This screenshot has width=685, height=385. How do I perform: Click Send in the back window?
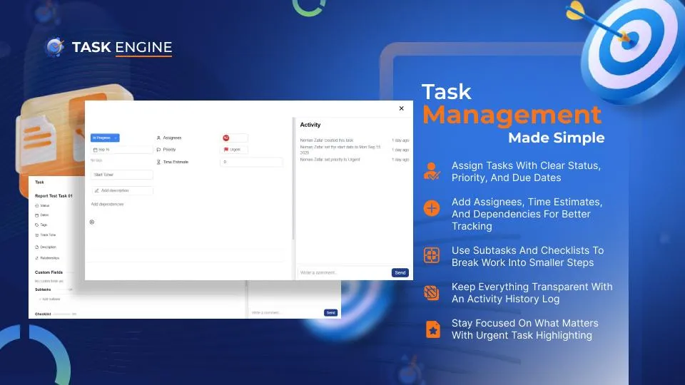tap(330, 312)
